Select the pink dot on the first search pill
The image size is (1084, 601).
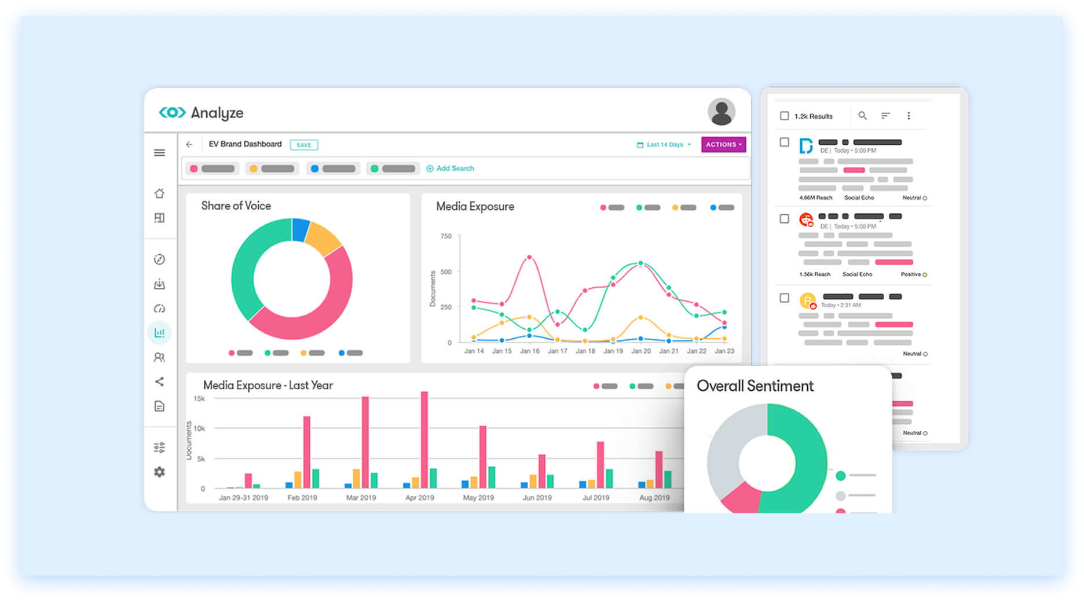pos(195,168)
